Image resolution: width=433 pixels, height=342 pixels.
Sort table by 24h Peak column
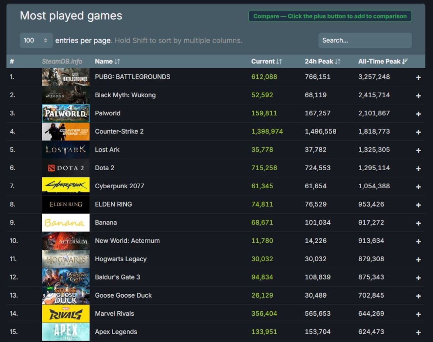tap(323, 61)
